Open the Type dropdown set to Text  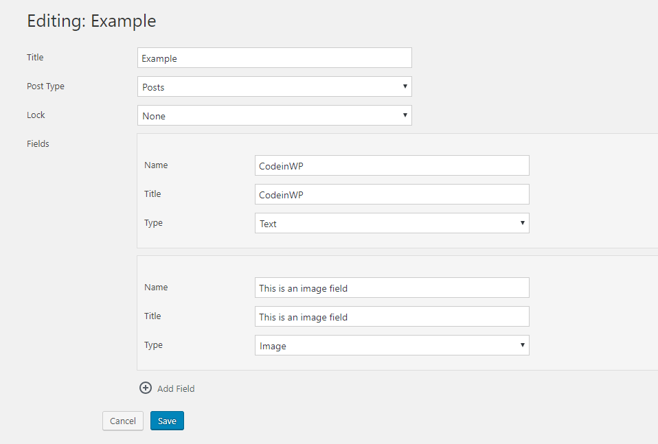tap(392, 223)
